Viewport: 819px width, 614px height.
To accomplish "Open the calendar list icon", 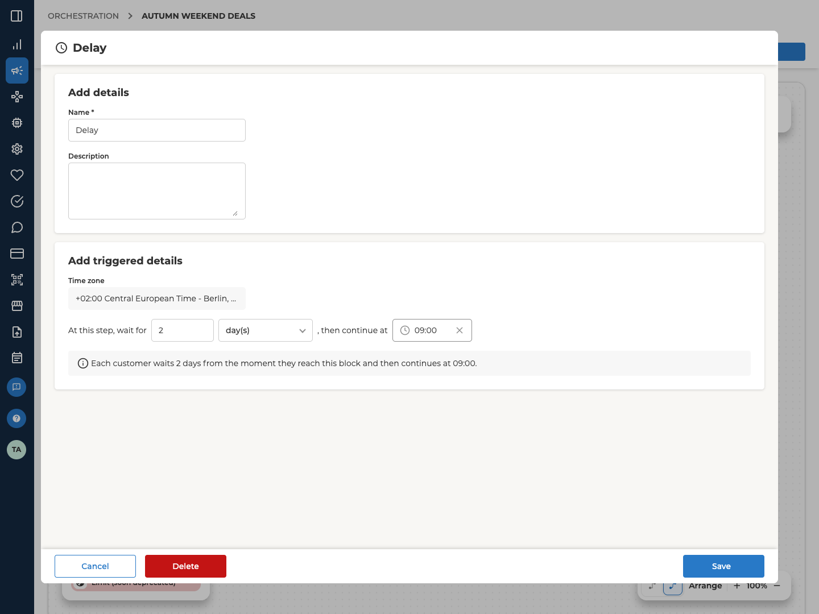I will click(x=17, y=358).
